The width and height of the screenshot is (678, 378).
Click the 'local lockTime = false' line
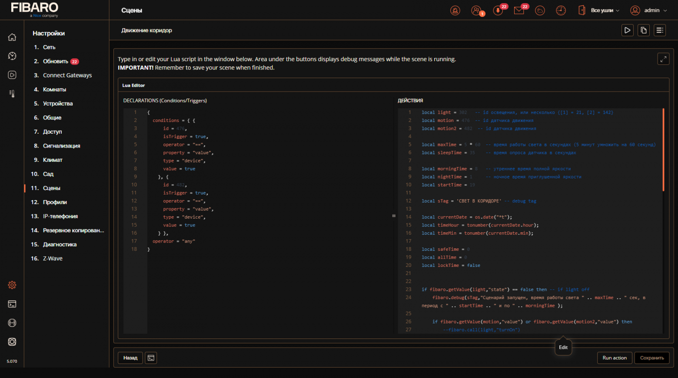point(451,265)
